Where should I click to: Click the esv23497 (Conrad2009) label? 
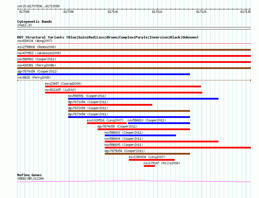pos(63,84)
